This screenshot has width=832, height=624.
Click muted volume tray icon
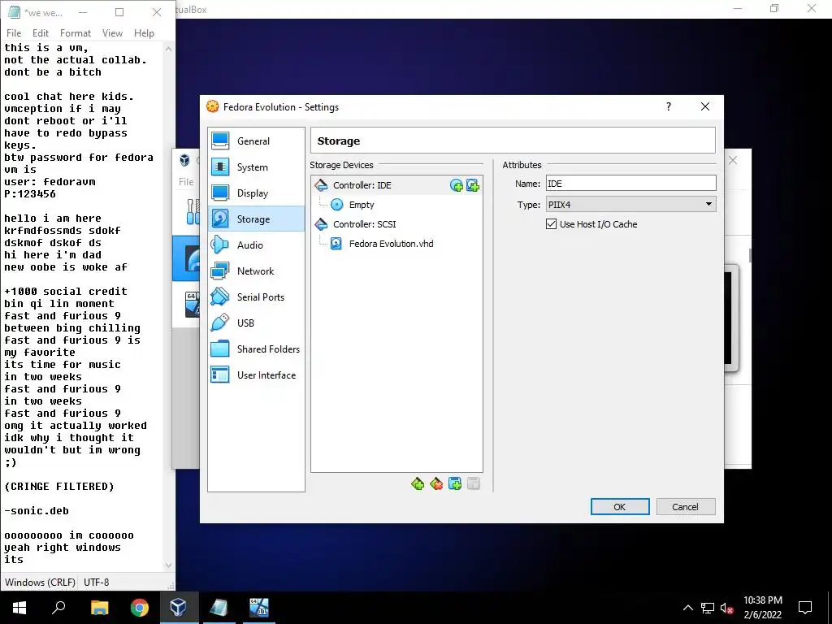click(726, 608)
